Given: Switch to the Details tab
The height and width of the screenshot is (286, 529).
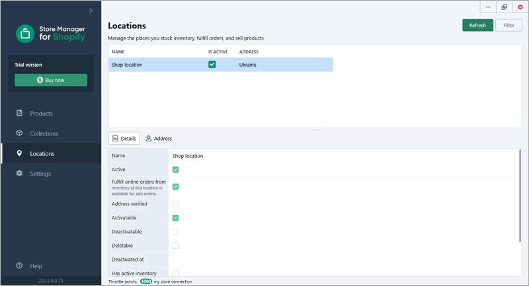Looking at the screenshot, I should click(x=124, y=138).
